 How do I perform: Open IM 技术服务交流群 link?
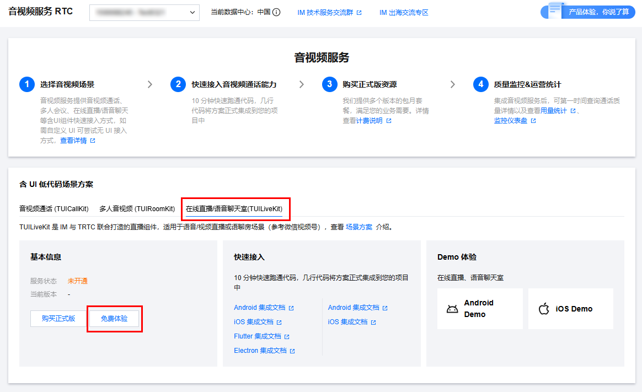pyautogui.click(x=325, y=13)
